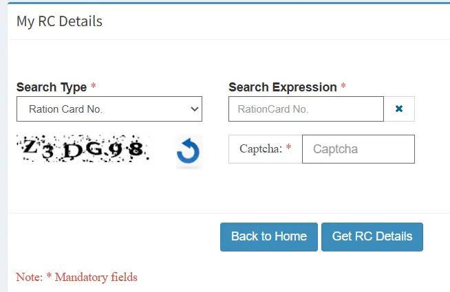Click the distorted captcha image Z3DG98
This screenshot has height=292, width=450.
point(82,148)
